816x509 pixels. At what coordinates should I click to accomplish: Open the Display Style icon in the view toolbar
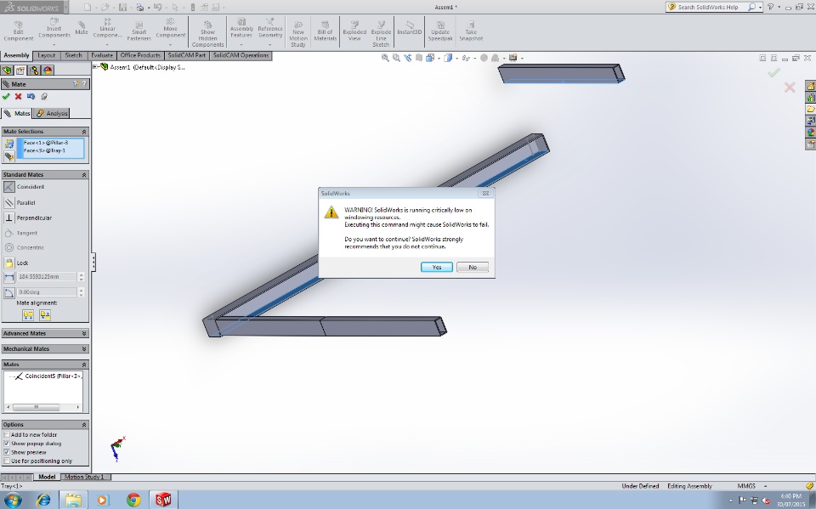(448, 58)
